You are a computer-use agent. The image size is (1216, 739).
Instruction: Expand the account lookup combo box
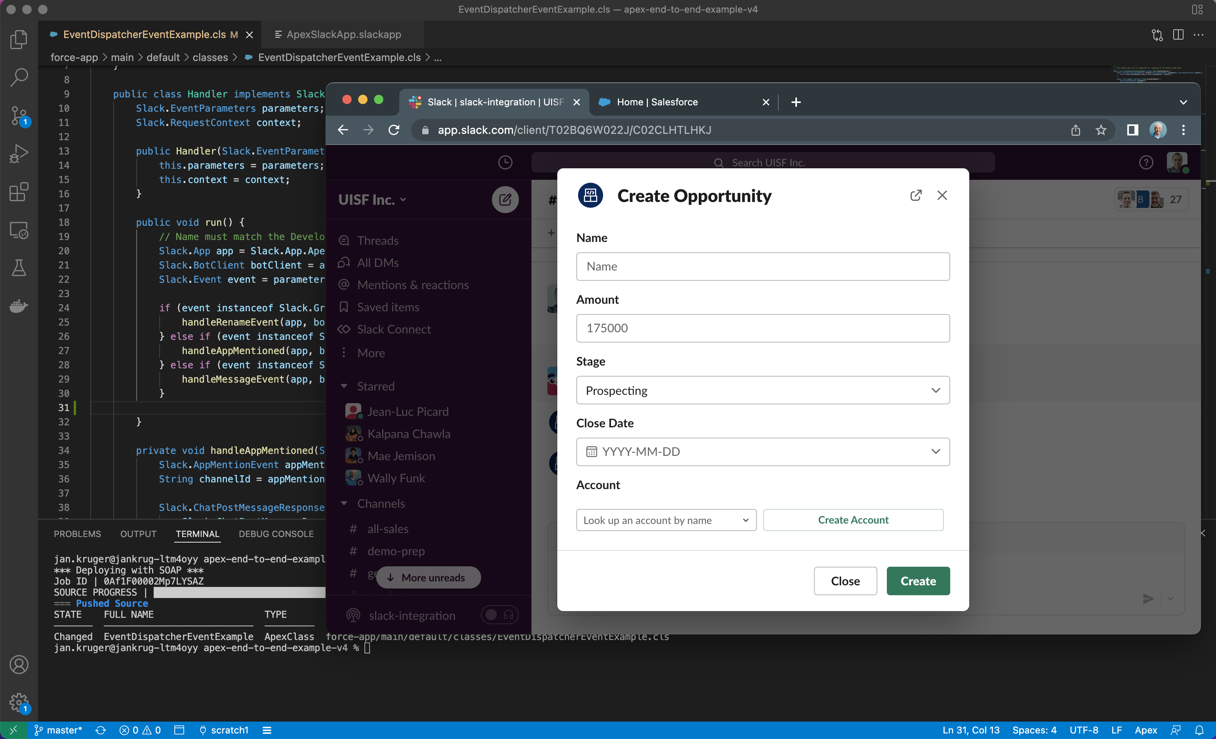click(x=666, y=520)
